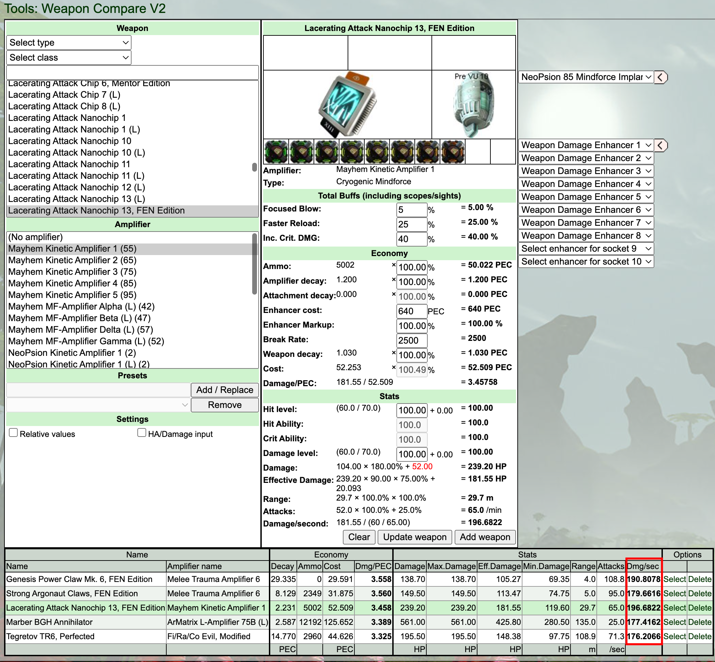Screen dimensions: 715x662
Task: Click the arrow beside Weapon Damage Enhancer 1
Action: (660, 145)
